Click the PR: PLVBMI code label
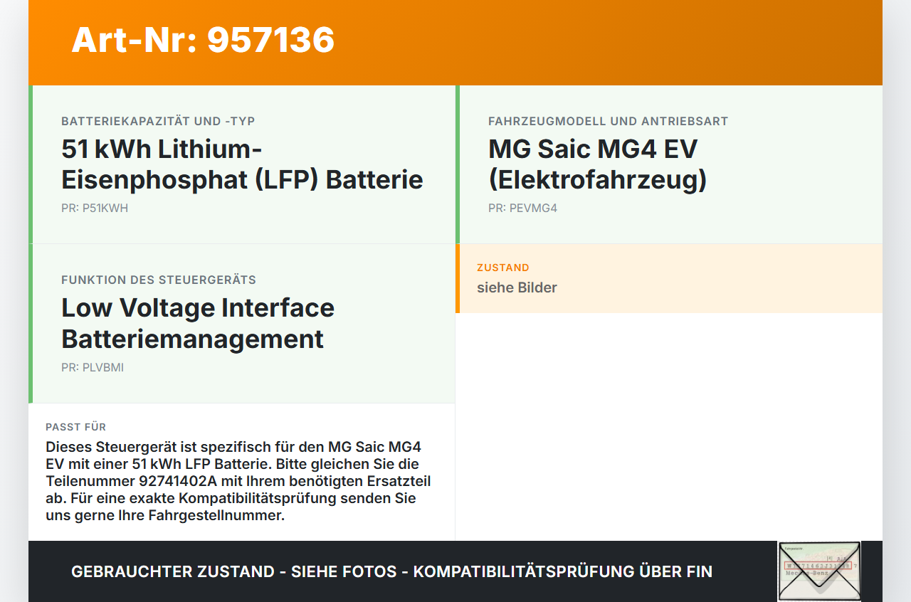 pyautogui.click(x=93, y=368)
